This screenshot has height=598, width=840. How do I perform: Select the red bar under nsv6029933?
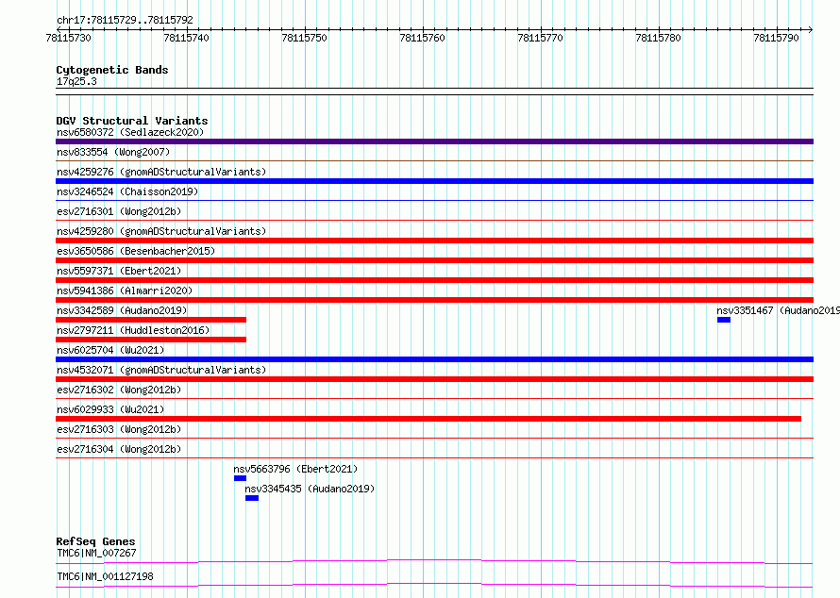click(x=428, y=419)
